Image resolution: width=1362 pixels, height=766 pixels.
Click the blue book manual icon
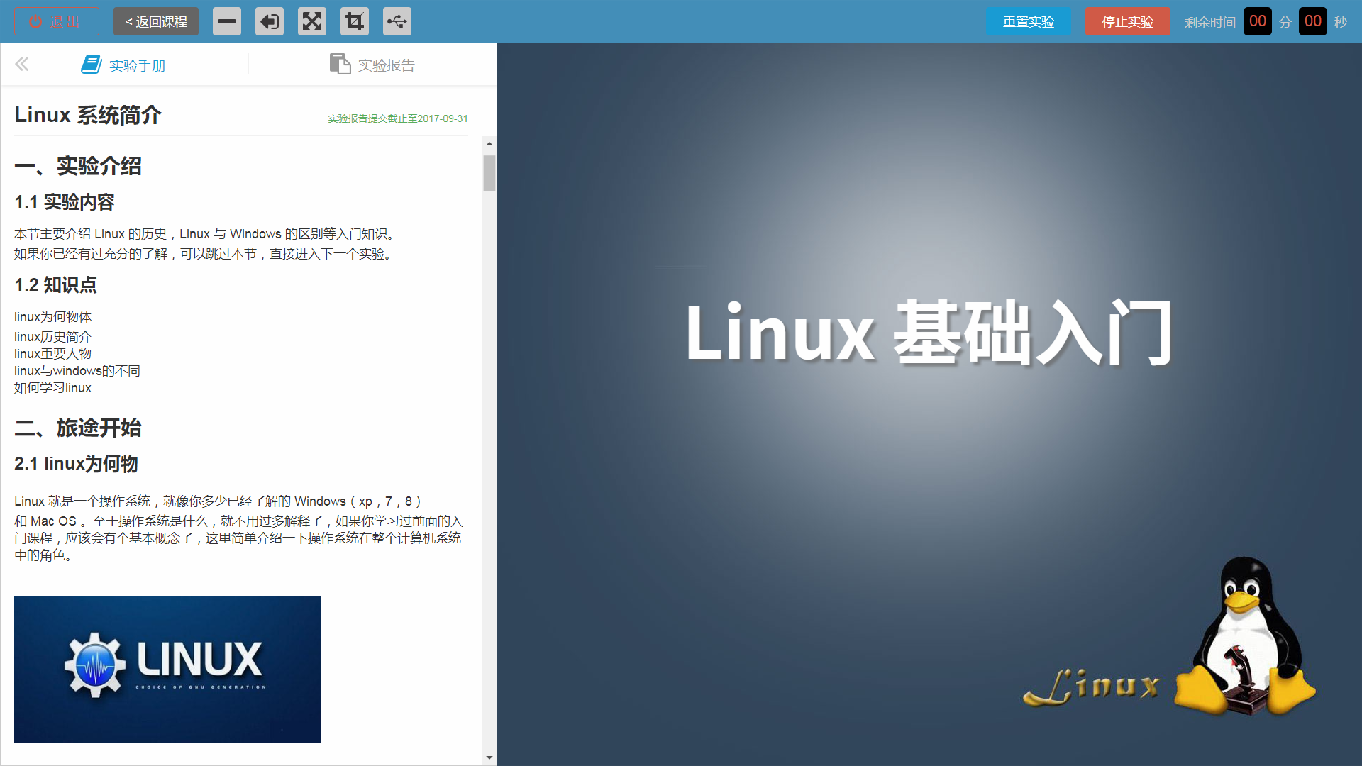pos(92,65)
